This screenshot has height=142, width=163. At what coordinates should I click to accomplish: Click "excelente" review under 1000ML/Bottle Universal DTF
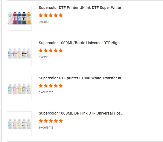[x=46, y=57]
